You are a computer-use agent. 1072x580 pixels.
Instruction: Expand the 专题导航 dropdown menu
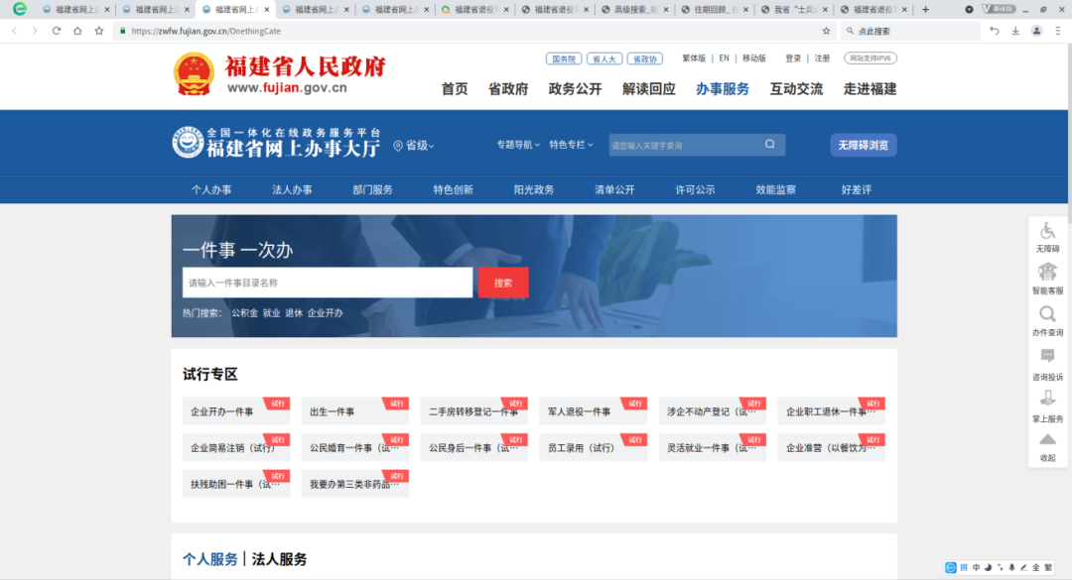click(518, 145)
